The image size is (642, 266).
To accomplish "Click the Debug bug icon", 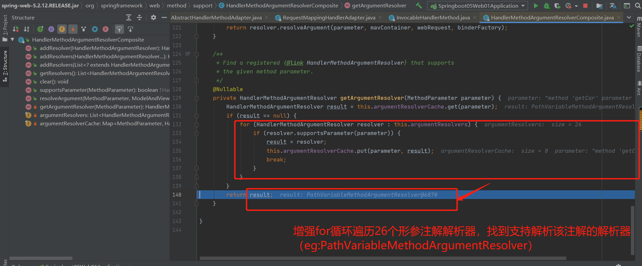I will click(546, 6).
